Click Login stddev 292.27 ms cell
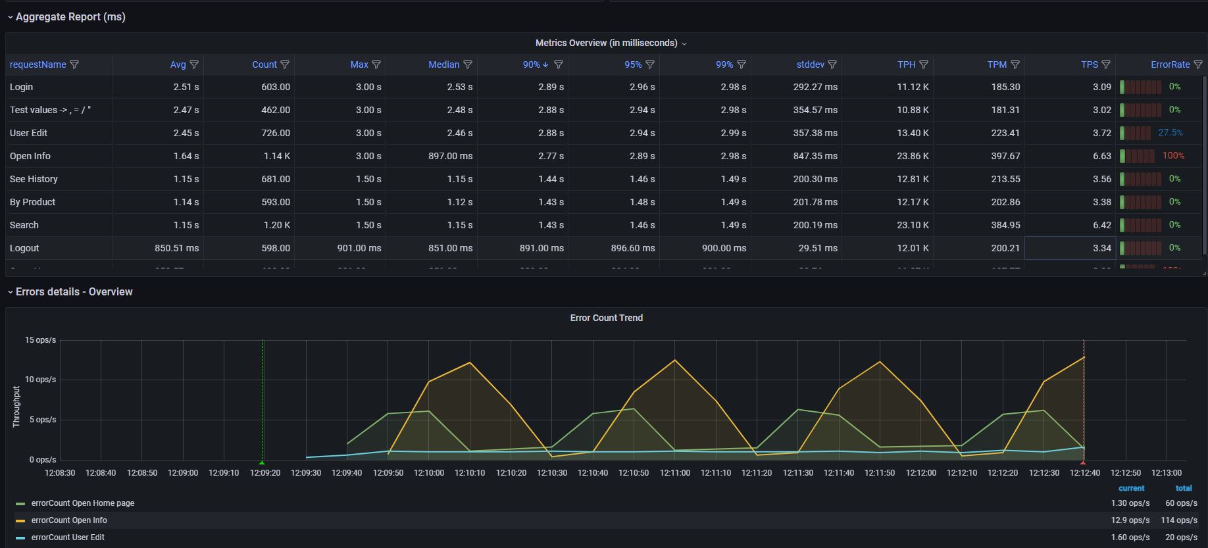This screenshot has height=548, width=1208. (796, 87)
